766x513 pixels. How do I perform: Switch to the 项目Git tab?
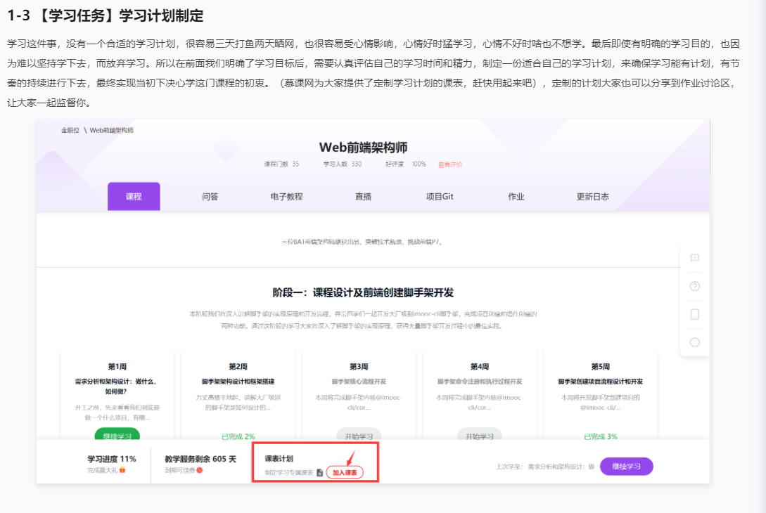tap(440, 197)
